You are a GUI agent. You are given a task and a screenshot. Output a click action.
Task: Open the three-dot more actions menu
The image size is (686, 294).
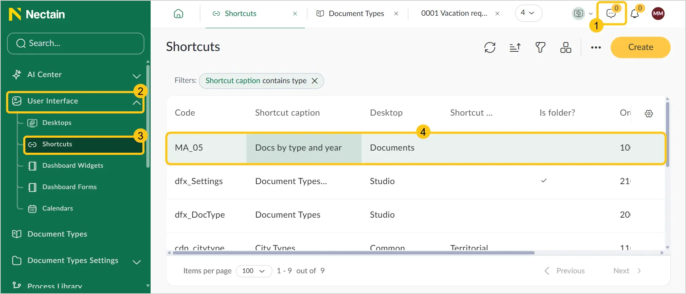596,47
